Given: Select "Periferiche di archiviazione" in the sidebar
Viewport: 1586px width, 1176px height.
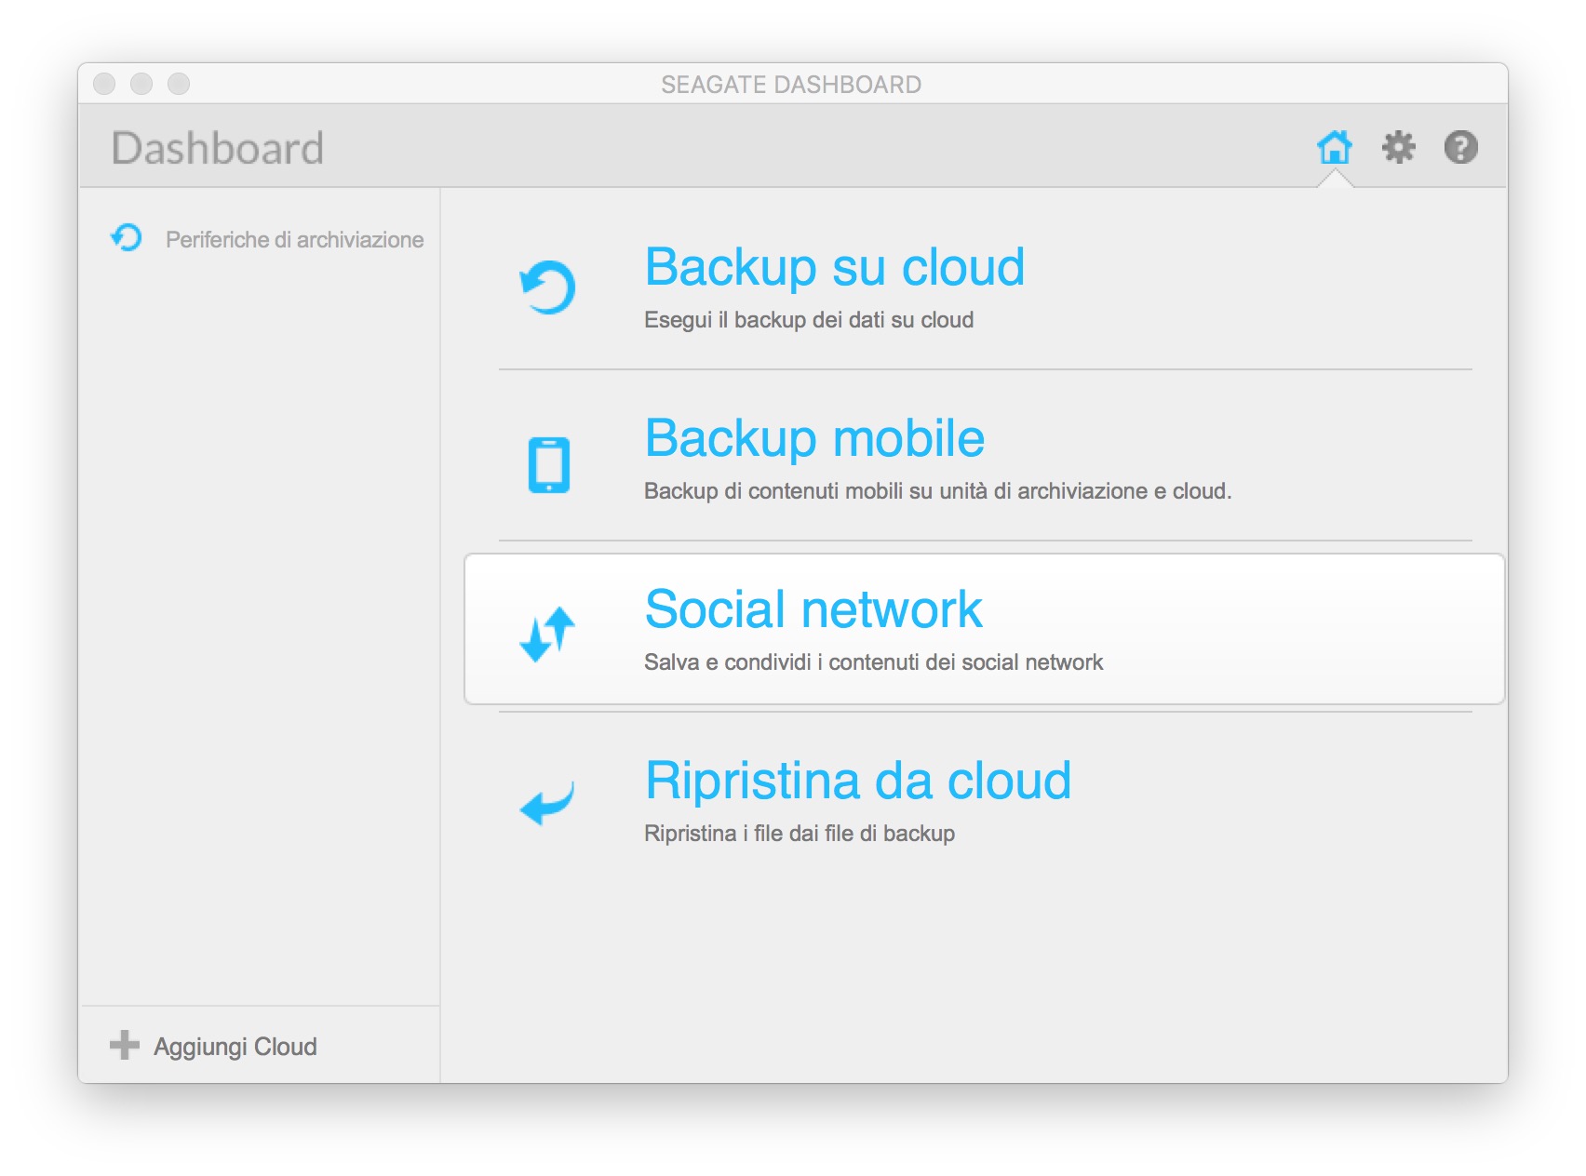Looking at the screenshot, I should coord(294,240).
